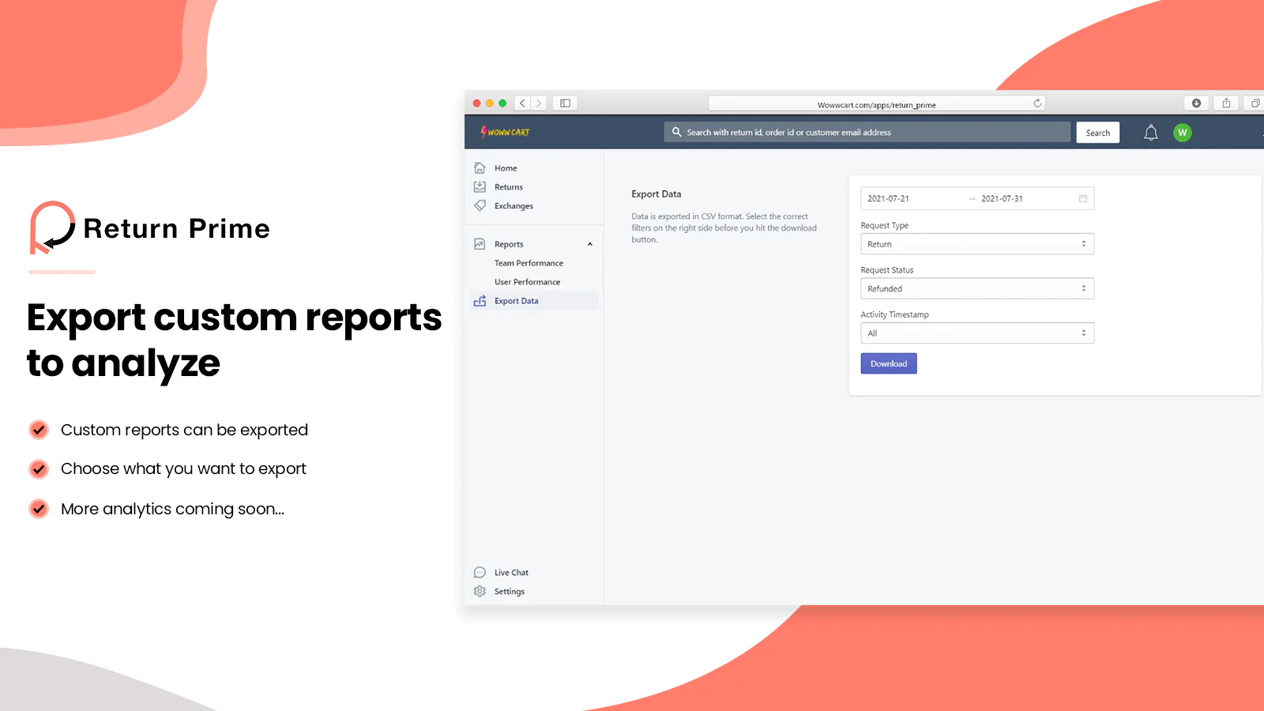Click the browser reload icon
The width and height of the screenshot is (1264, 711).
[x=1037, y=103]
